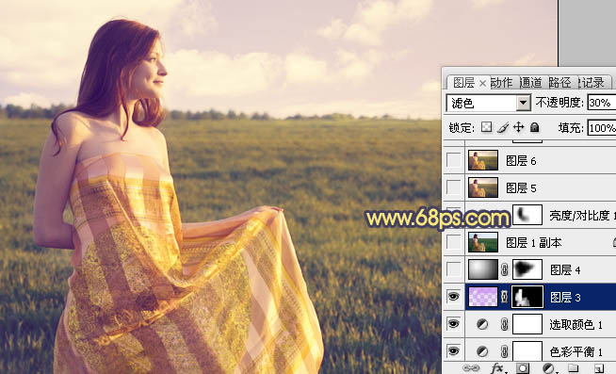Viewport: 616px width, 374px height.
Task: Click the 选取颜色 1 mask thumbnail
Action: [x=527, y=324]
